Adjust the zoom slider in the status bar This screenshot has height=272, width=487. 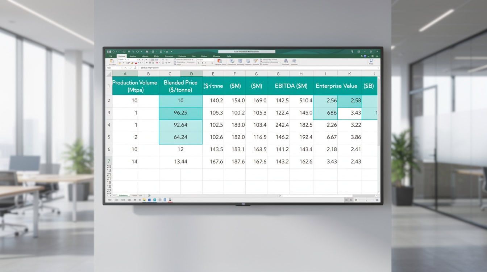[366, 200]
